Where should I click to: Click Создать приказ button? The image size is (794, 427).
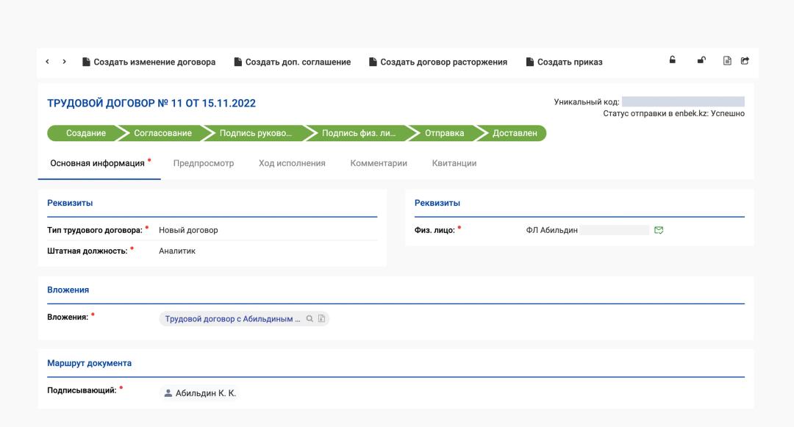pos(564,62)
